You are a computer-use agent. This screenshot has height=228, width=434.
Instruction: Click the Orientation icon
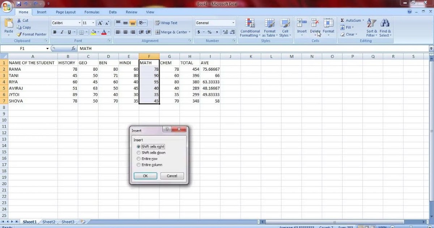click(141, 23)
